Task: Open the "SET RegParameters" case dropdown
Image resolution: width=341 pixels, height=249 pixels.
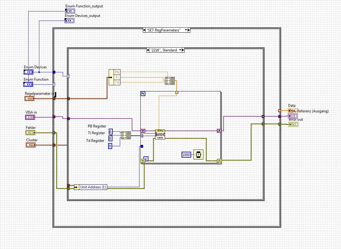Action: 186,30
